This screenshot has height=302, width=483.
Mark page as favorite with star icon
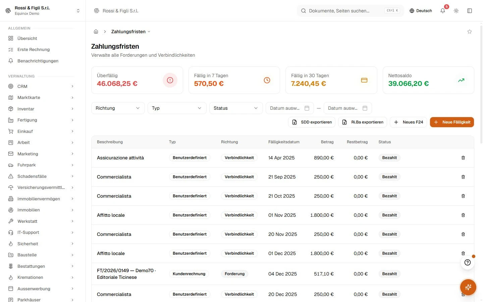tap(470, 32)
